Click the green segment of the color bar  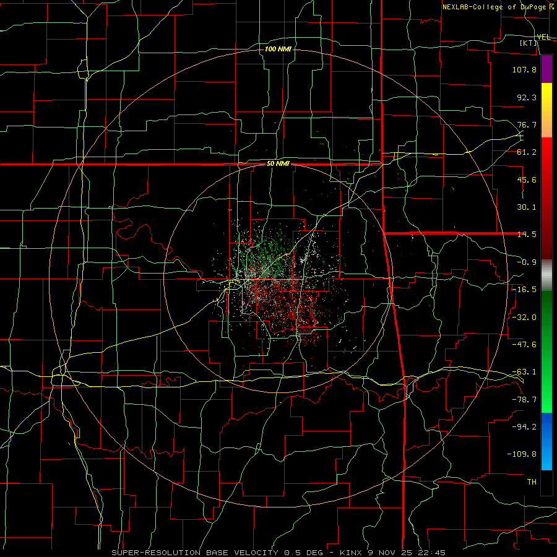(546, 352)
